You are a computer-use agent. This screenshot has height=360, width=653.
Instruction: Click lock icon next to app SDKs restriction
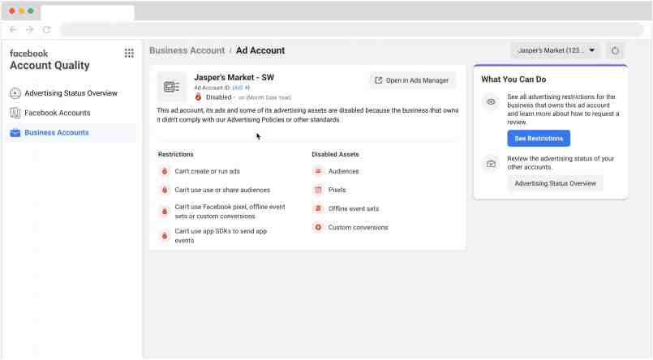(165, 236)
